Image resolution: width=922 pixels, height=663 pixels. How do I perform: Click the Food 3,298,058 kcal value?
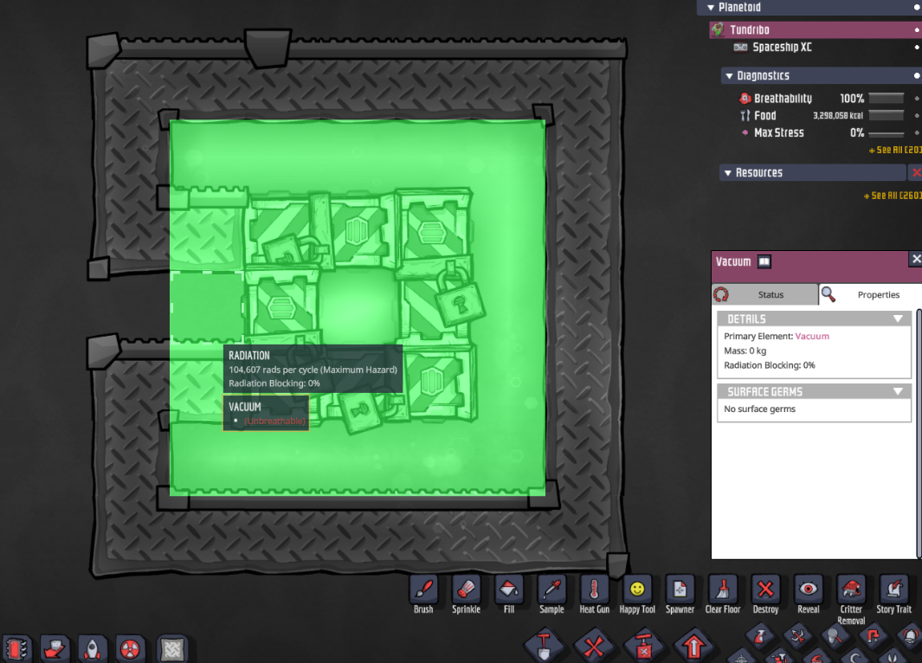[838, 116]
